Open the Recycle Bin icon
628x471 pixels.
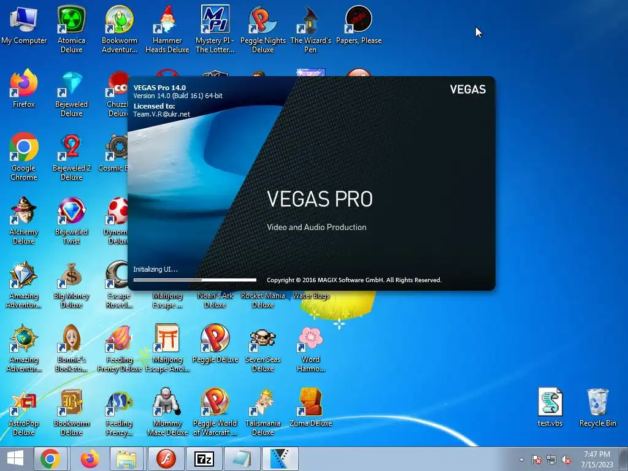coord(597,408)
